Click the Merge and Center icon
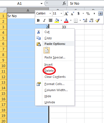104x123 pixels. (x=100, y=14)
